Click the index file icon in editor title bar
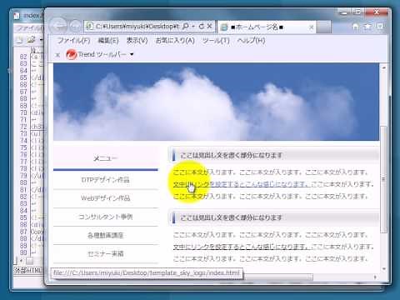 (17, 15)
